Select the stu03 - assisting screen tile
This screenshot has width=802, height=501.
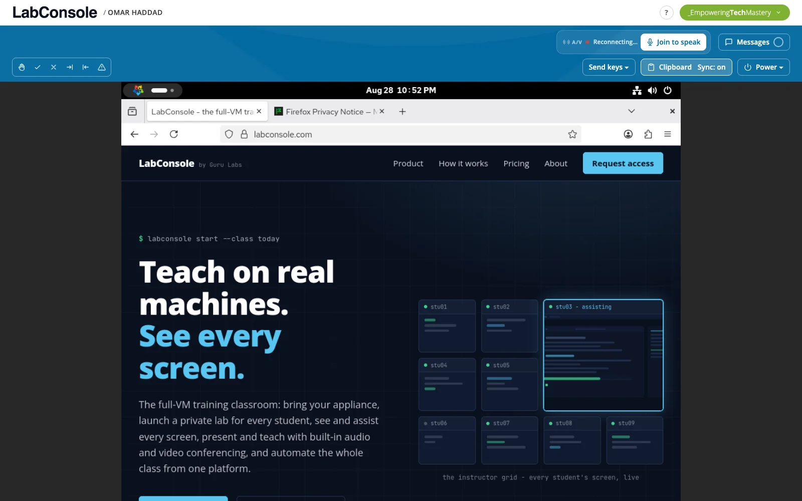tap(604, 355)
